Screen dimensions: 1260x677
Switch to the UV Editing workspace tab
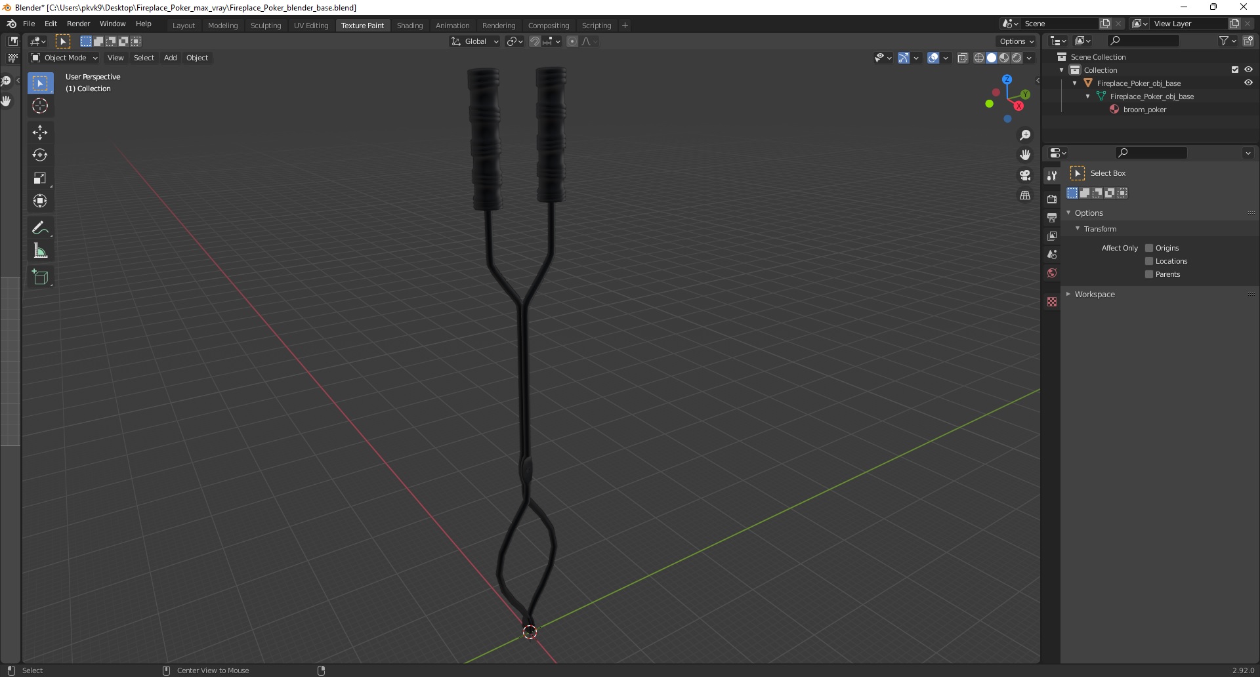(x=311, y=26)
